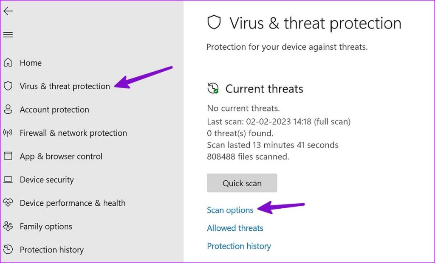
Task: Open Device performance & health from sidebar
Action: [x=73, y=203]
